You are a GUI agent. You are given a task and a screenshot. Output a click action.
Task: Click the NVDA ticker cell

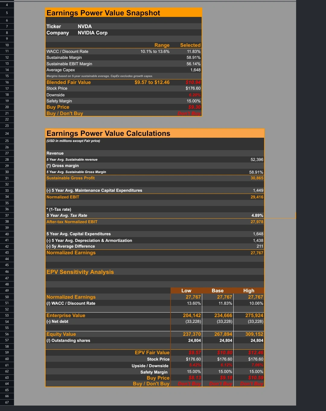[85, 27]
